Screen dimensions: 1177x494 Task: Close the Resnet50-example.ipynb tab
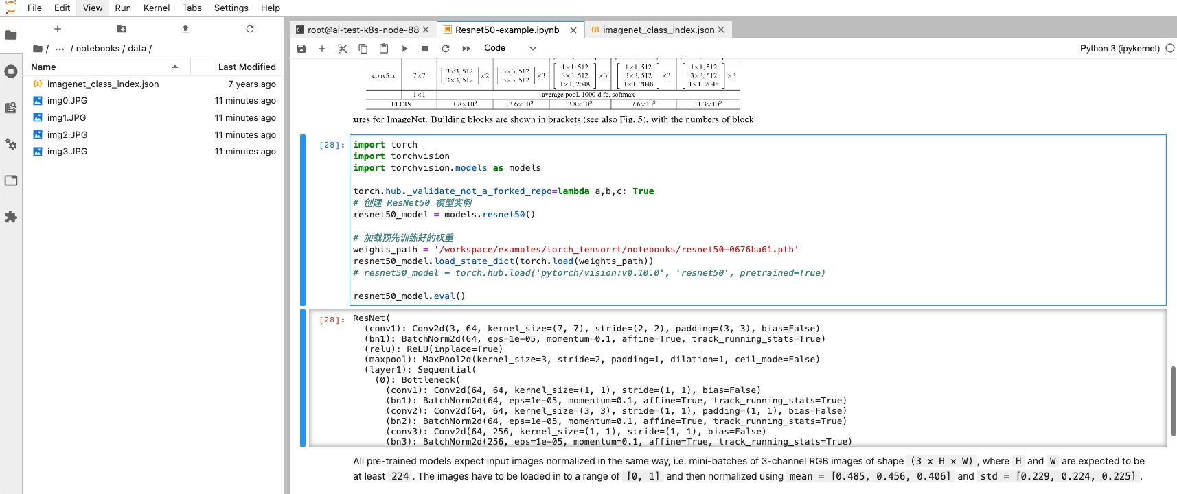pos(573,30)
